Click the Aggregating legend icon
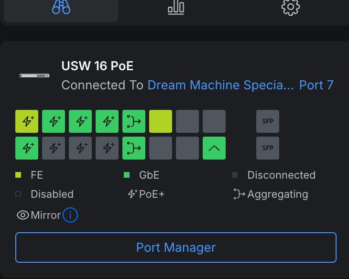The width and height of the screenshot is (349, 279). [x=239, y=194]
